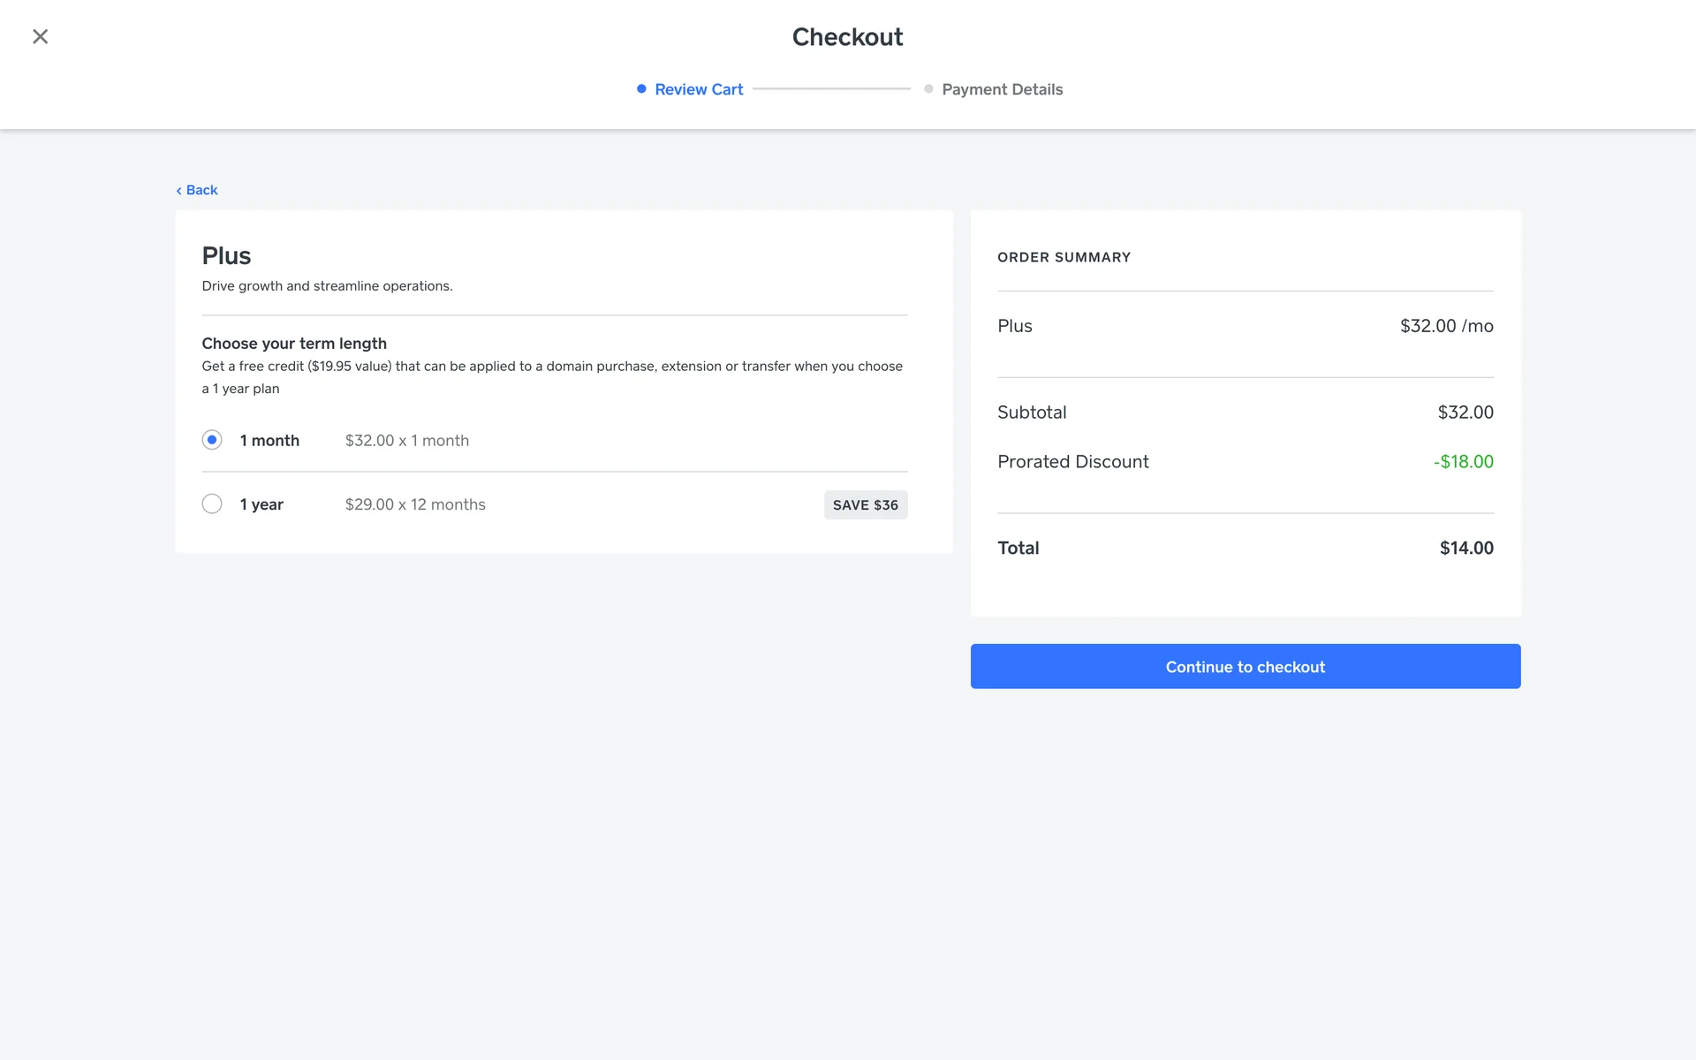Screen dimensions: 1696x1060
Task: Click the Plus $32.00 /mo summary line
Action: [1245, 326]
